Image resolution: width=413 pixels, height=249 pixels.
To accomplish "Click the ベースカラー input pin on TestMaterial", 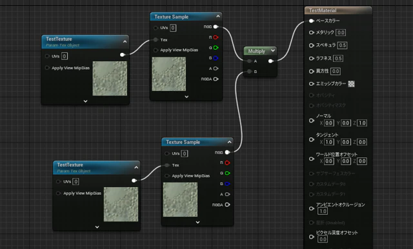I will coord(311,21).
